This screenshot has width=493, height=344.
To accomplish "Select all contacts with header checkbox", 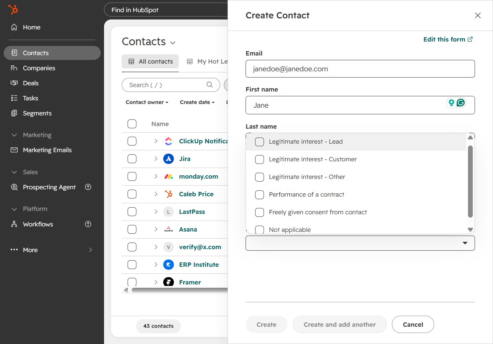I will 132,124.
